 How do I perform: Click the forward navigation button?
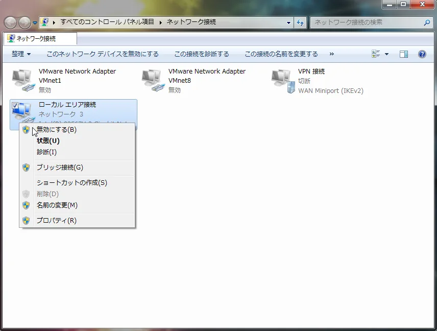point(25,22)
